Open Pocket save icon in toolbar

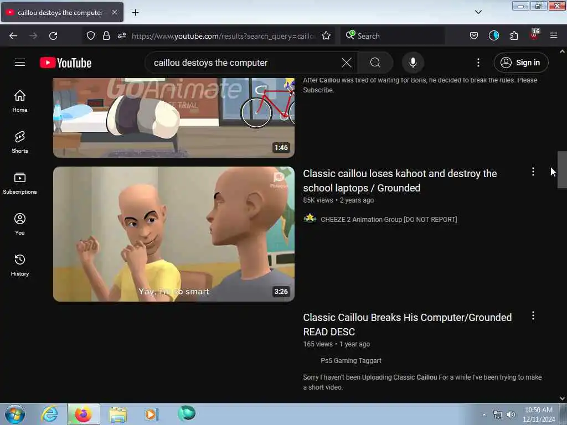(x=474, y=35)
